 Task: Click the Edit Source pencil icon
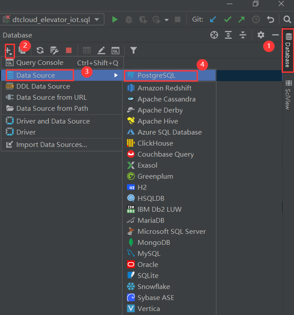(x=101, y=50)
